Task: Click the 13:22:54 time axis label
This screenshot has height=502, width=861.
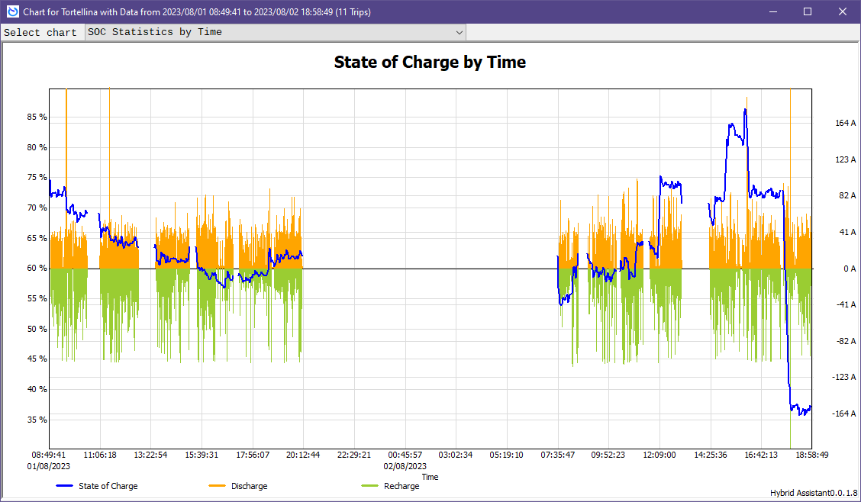Action: pos(150,455)
